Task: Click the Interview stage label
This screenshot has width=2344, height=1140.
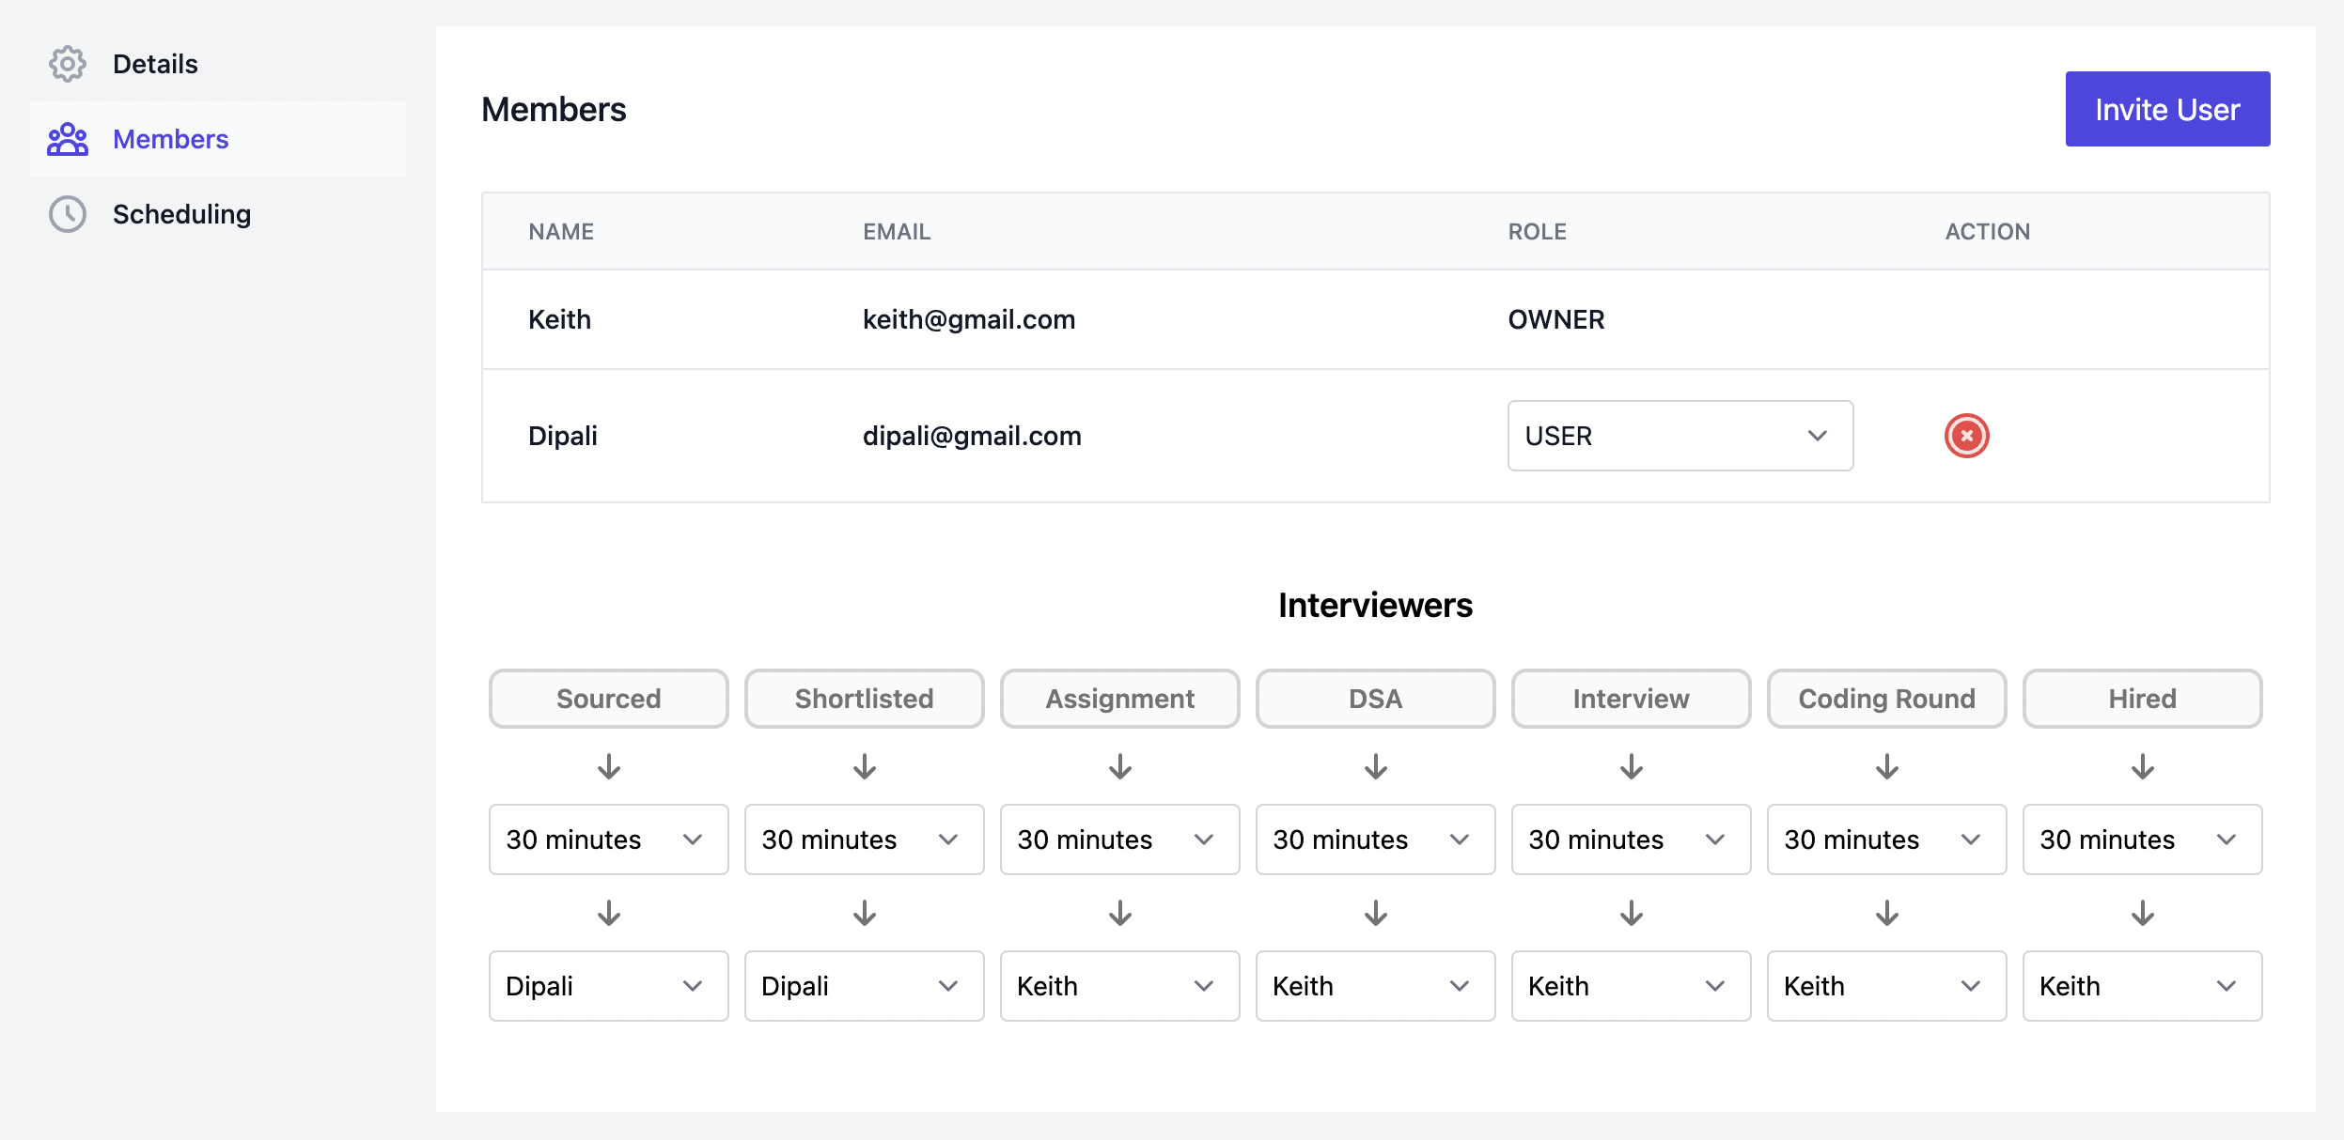Action: (1632, 699)
